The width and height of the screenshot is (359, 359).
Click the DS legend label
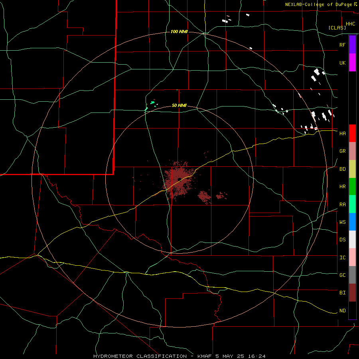click(342, 240)
